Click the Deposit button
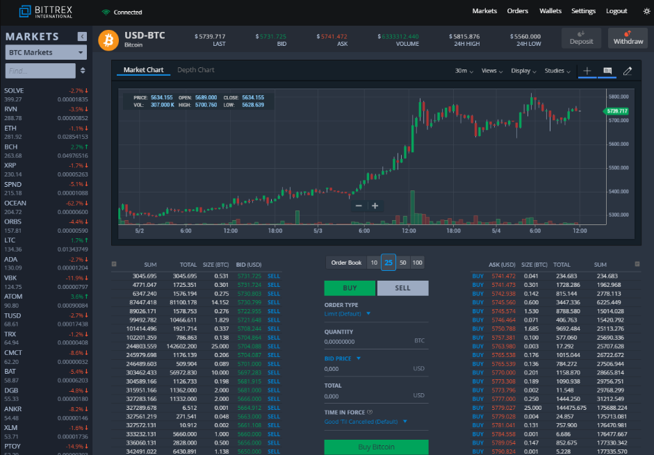 tap(581, 38)
